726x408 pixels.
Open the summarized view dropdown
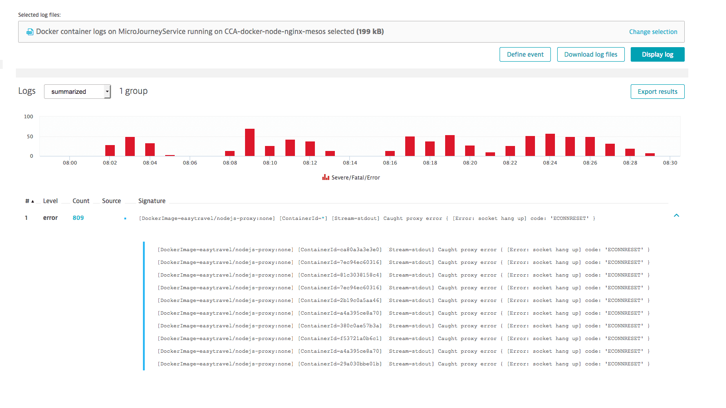(77, 91)
